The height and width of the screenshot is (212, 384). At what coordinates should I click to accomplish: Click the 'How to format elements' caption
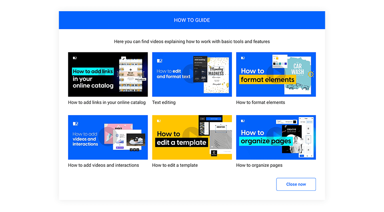pos(260,102)
